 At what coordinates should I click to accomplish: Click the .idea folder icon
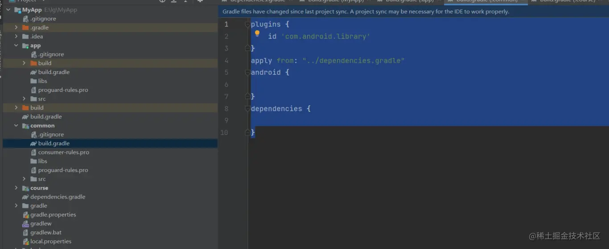click(x=26, y=37)
